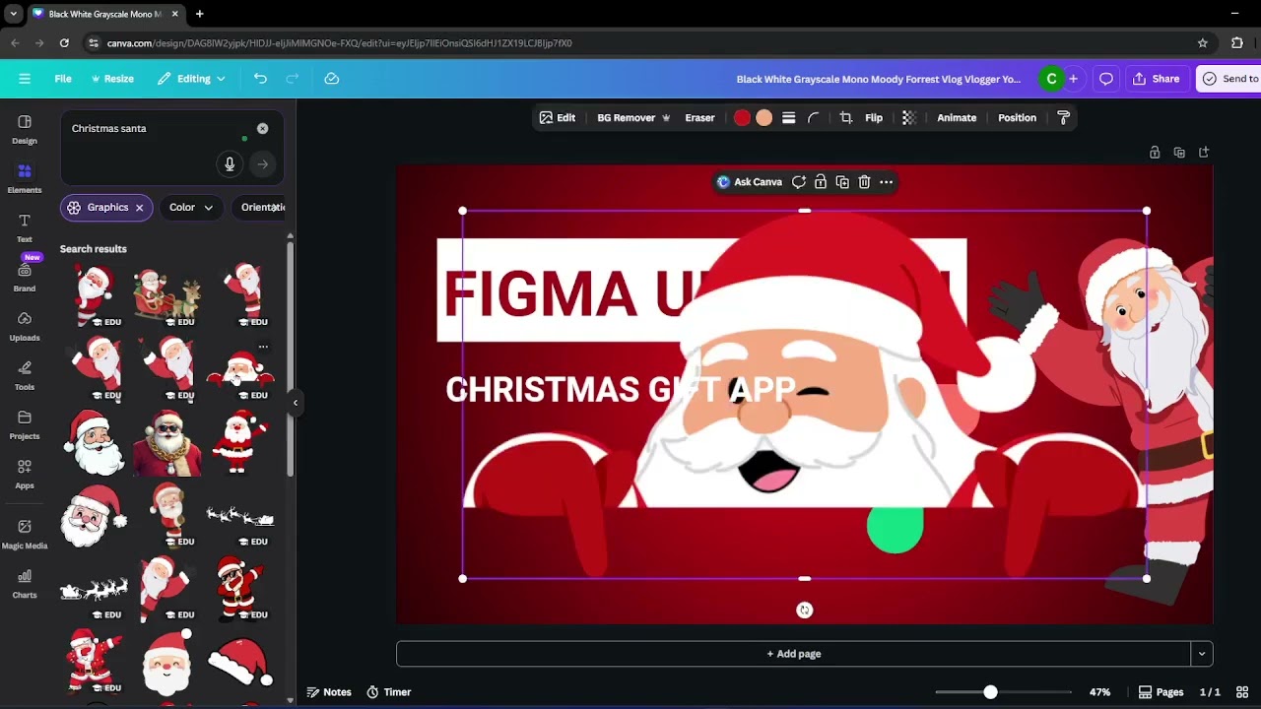1261x709 pixels.
Task: Select the Santa face with beard graphic
Action: [x=94, y=443]
